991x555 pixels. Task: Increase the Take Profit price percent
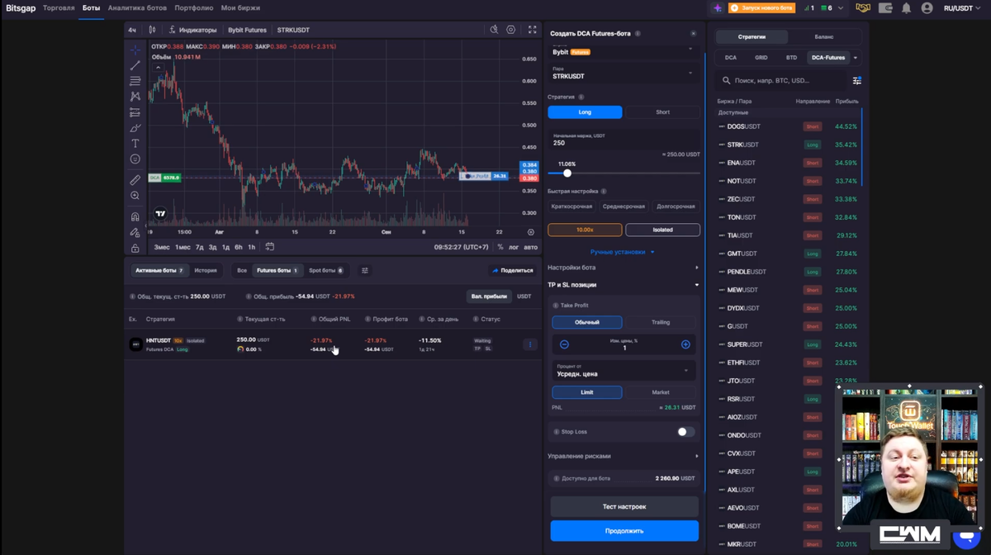pos(685,344)
